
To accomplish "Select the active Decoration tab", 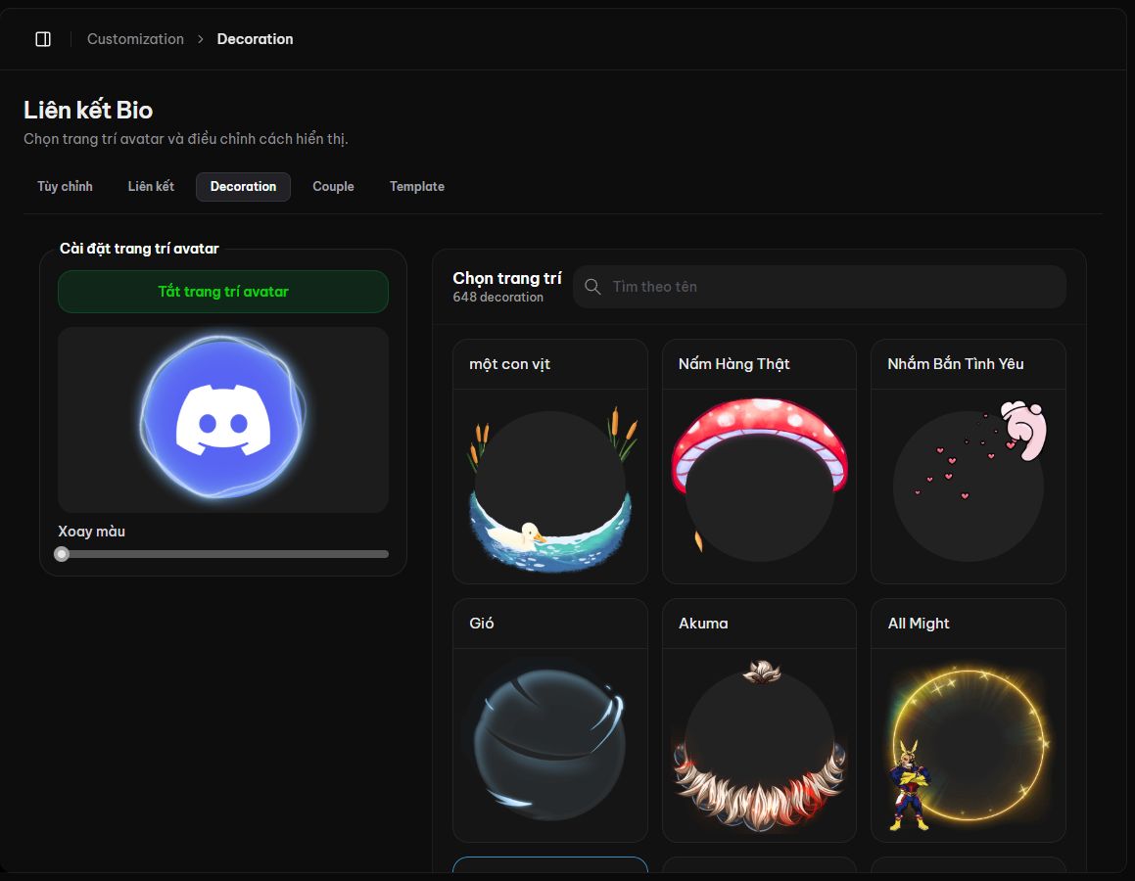I will tap(243, 187).
